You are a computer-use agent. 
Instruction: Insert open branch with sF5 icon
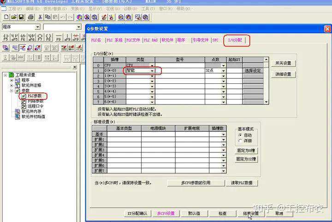tap(14, 37)
